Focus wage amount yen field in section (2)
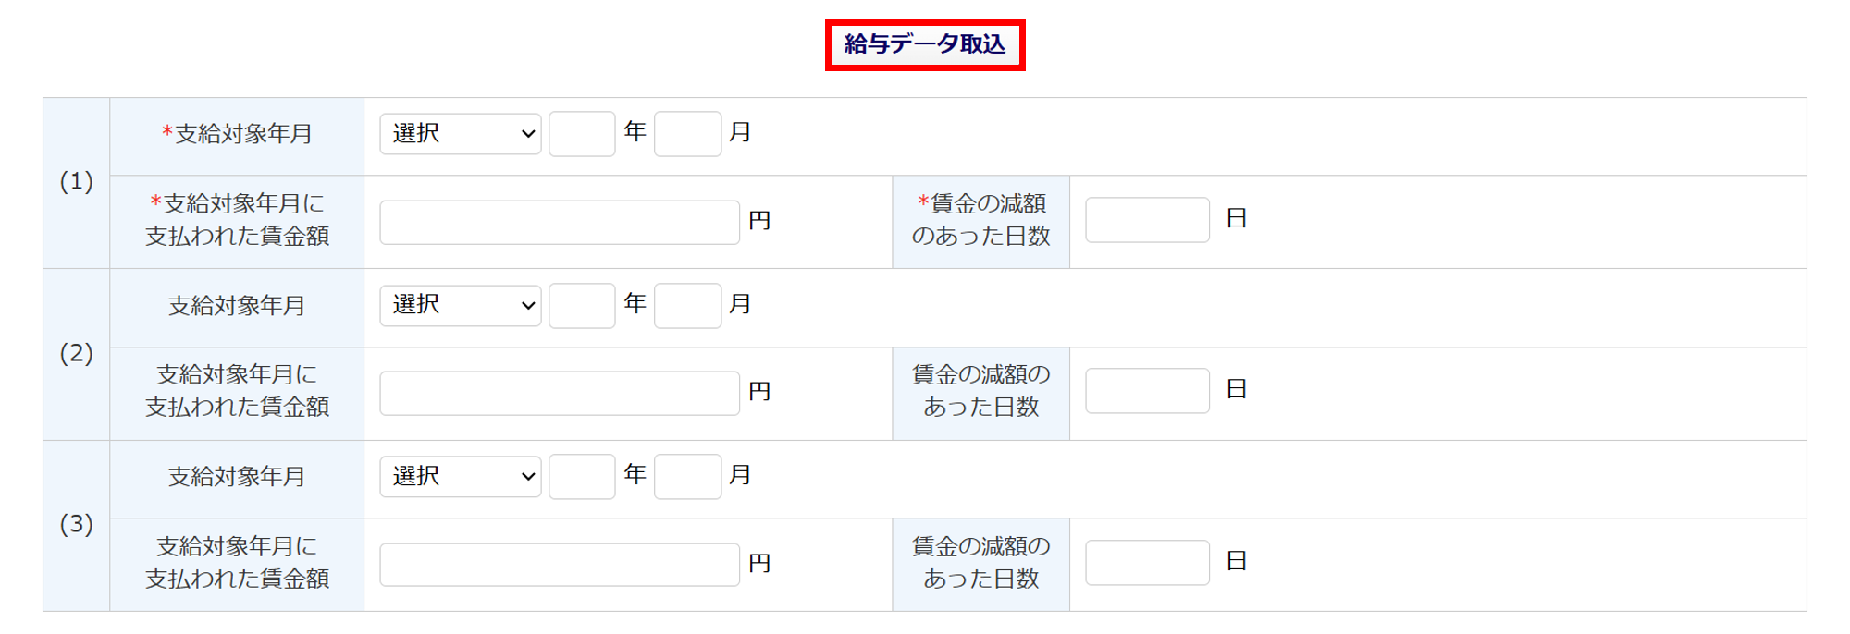This screenshot has width=1850, height=634. [559, 393]
